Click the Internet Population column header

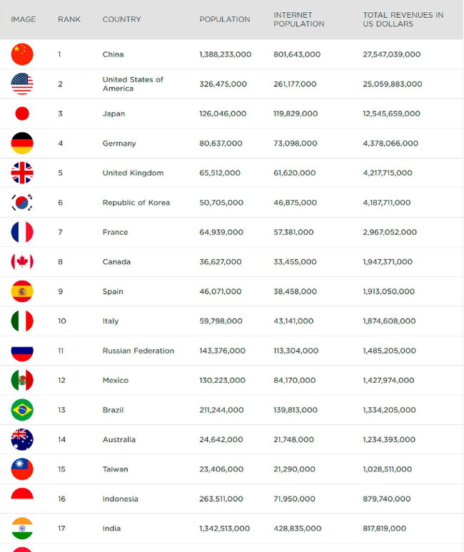click(x=298, y=19)
